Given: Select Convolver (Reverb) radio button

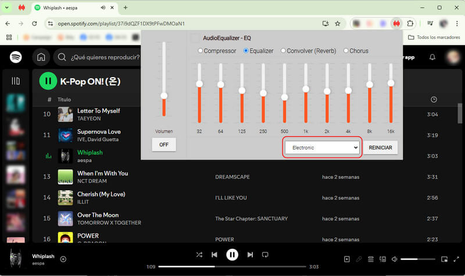Looking at the screenshot, I should point(283,50).
